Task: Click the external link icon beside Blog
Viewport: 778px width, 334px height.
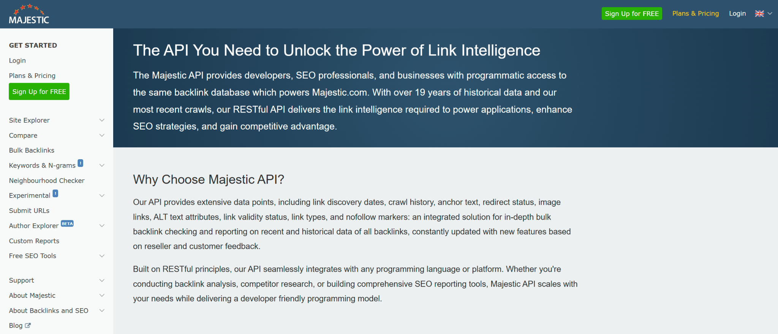Action: point(28,325)
